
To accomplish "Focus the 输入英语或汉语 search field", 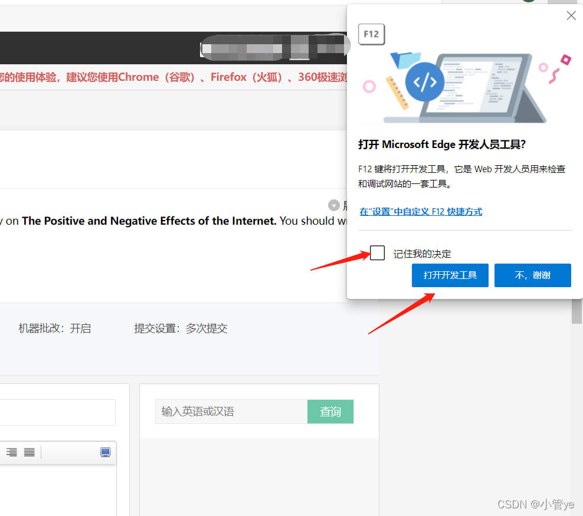I will (231, 412).
